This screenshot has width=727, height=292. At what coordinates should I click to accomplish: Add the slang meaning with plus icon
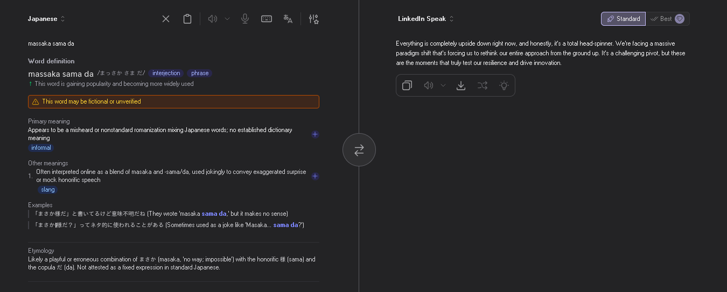point(315,176)
